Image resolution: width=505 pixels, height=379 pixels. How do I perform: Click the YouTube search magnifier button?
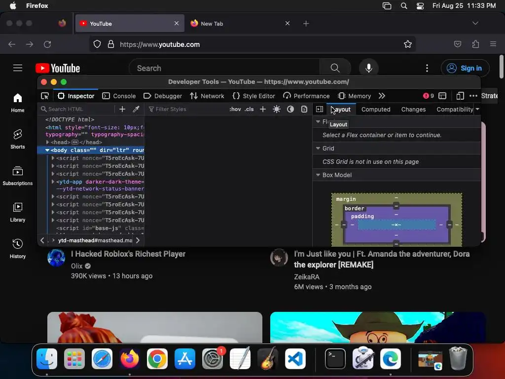click(335, 68)
